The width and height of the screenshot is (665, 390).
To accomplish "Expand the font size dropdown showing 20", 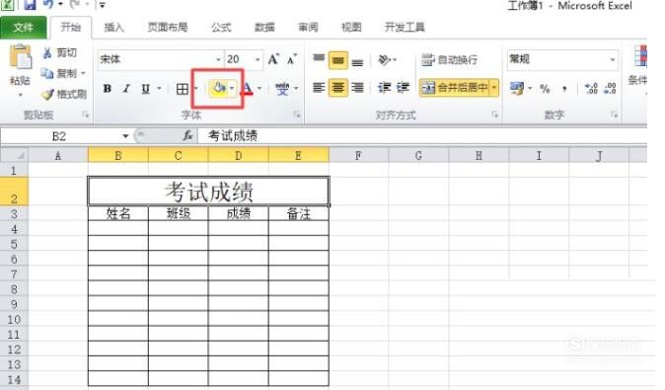I will [258, 59].
